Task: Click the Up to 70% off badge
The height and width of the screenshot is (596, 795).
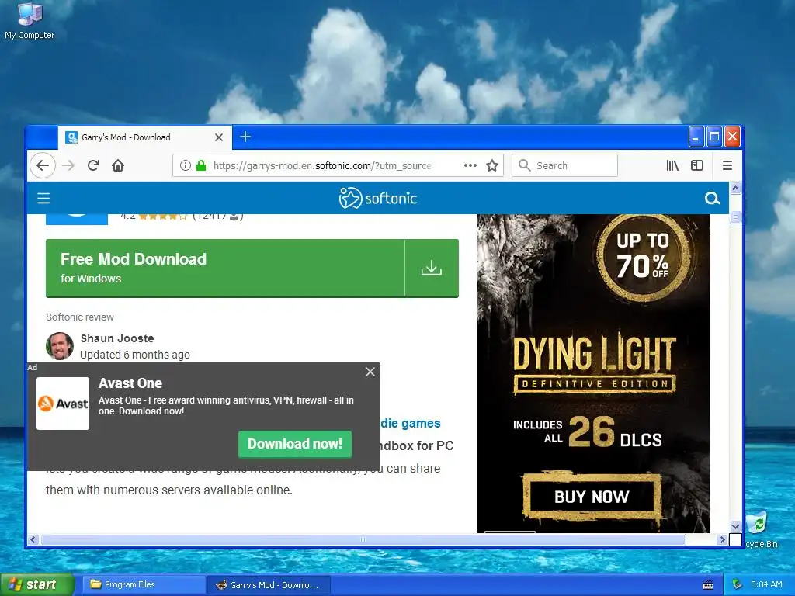Action: [642, 258]
